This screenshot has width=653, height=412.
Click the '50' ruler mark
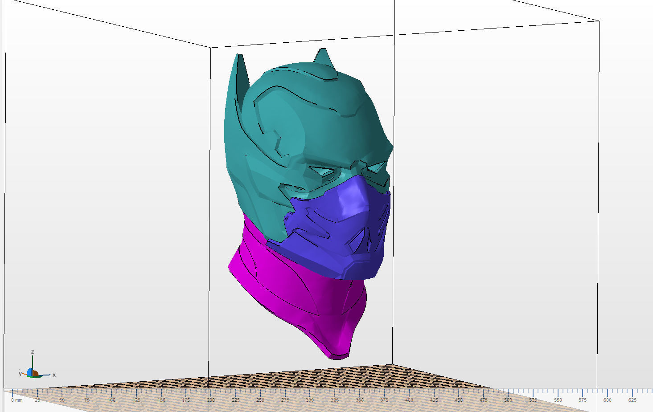click(x=62, y=400)
